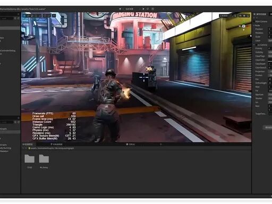Select the rect transform tool in scene toolbar
This screenshot has height=204, width=272.
[36, 15]
